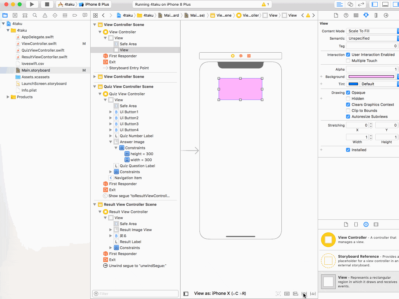Toggle Clears Graphics Context checkbox
The height and width of the screenshot is (299, 399).
pos(348,105)
